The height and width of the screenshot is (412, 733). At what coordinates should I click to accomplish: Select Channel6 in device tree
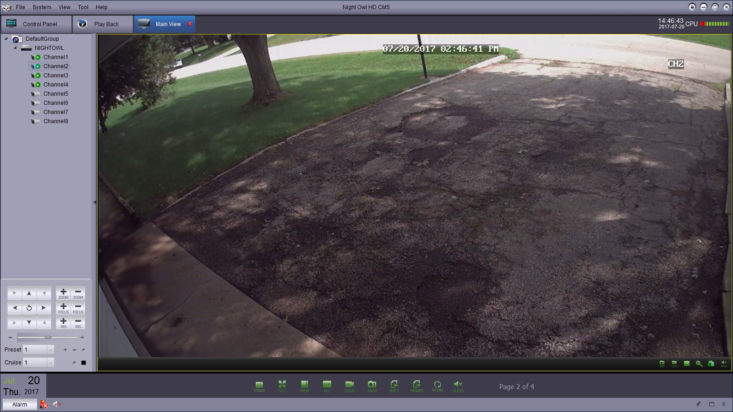55,103
